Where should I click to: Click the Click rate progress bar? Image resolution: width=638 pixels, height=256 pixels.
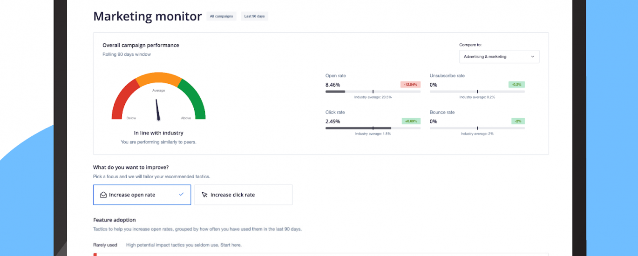373,128
